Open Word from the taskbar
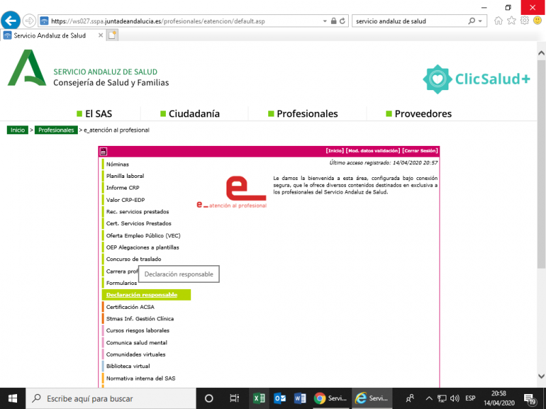The image size is (546, 409). pyautogui.click(x=300, y=399)
